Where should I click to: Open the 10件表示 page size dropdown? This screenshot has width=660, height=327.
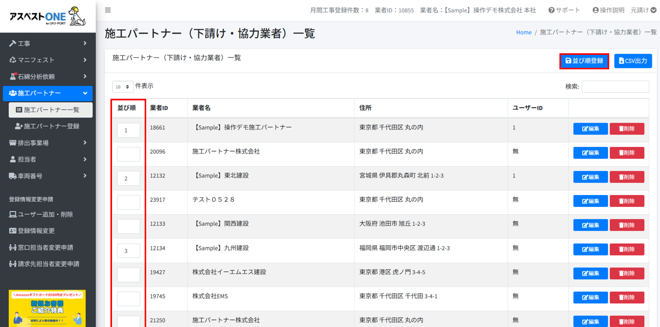tap(123, 87)
